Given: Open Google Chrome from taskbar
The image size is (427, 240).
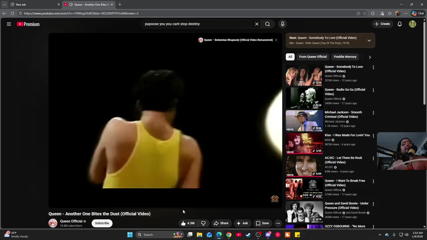Looking at the screenshot, I should (229, 235).
